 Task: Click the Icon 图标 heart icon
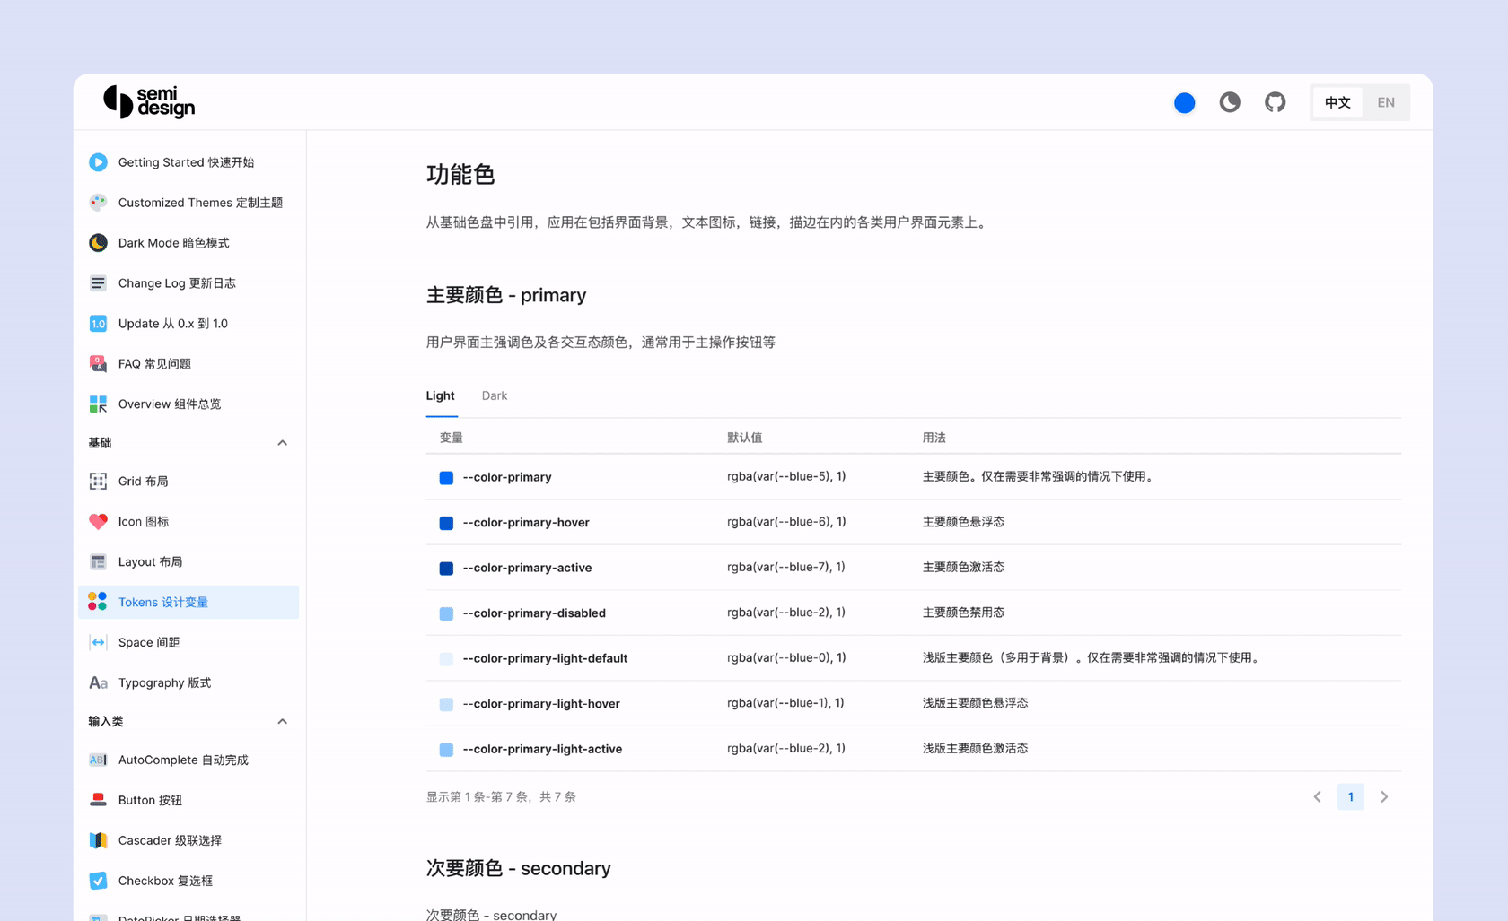(98, 522)
